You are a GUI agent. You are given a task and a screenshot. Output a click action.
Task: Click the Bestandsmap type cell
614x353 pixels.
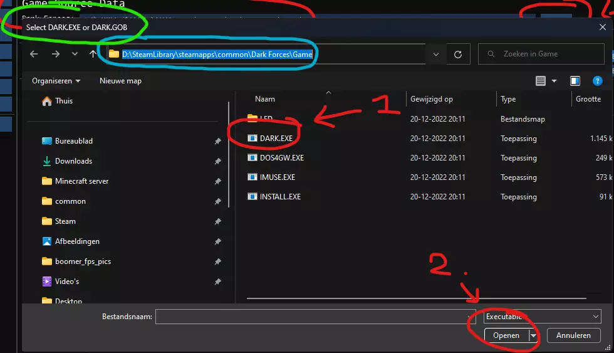coord(523,119)
